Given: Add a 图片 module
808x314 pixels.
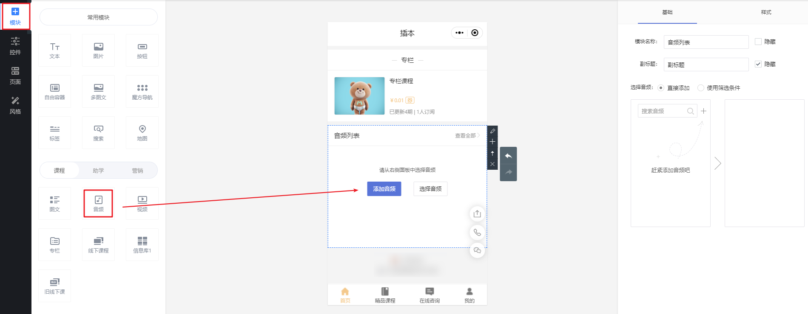Looking at the screenshot, I should coord(99,50).
